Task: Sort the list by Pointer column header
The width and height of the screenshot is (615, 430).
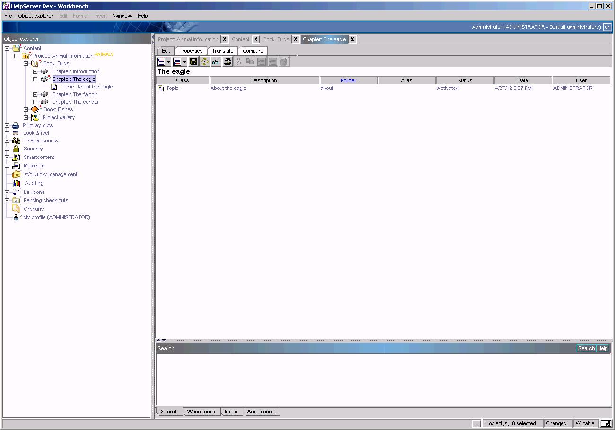Action: [x=348, y=80]
